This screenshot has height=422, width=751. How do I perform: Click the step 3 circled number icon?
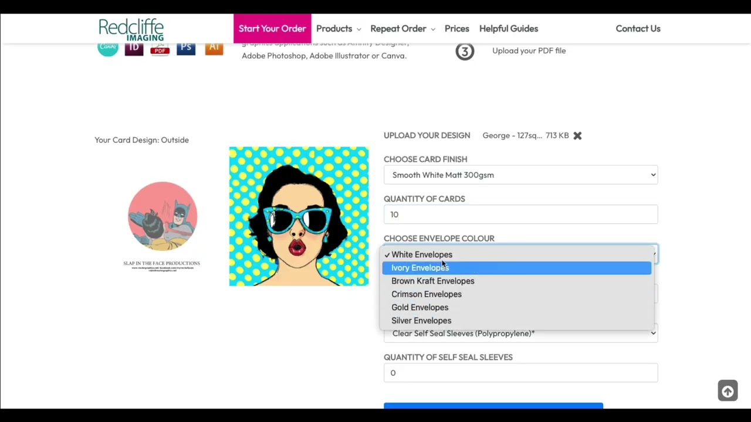click(x=465, y=52)
